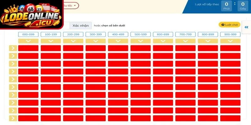Select the ninth row using its right-arrow icon
This screenshot has width=251, height=125.
(x=13, y=111)
